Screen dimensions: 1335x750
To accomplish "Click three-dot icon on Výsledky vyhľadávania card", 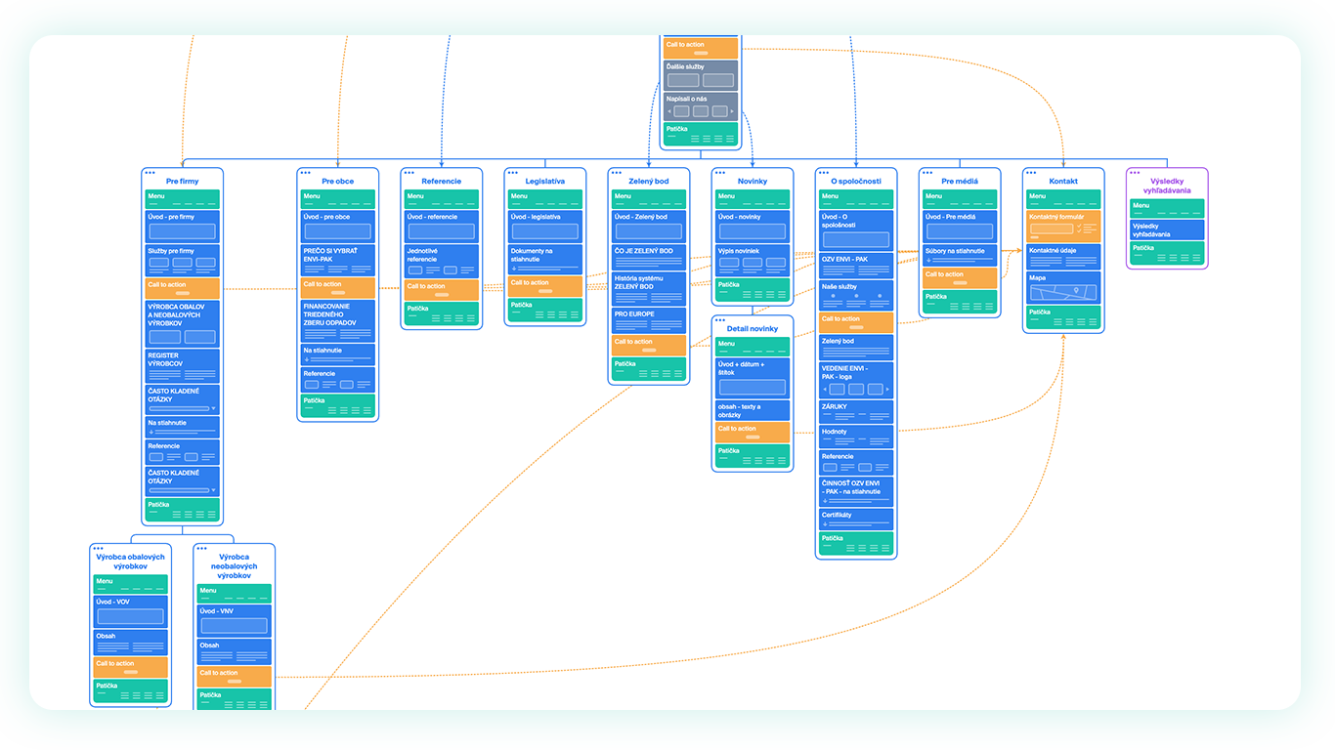I will click(x=1135, y=173).
